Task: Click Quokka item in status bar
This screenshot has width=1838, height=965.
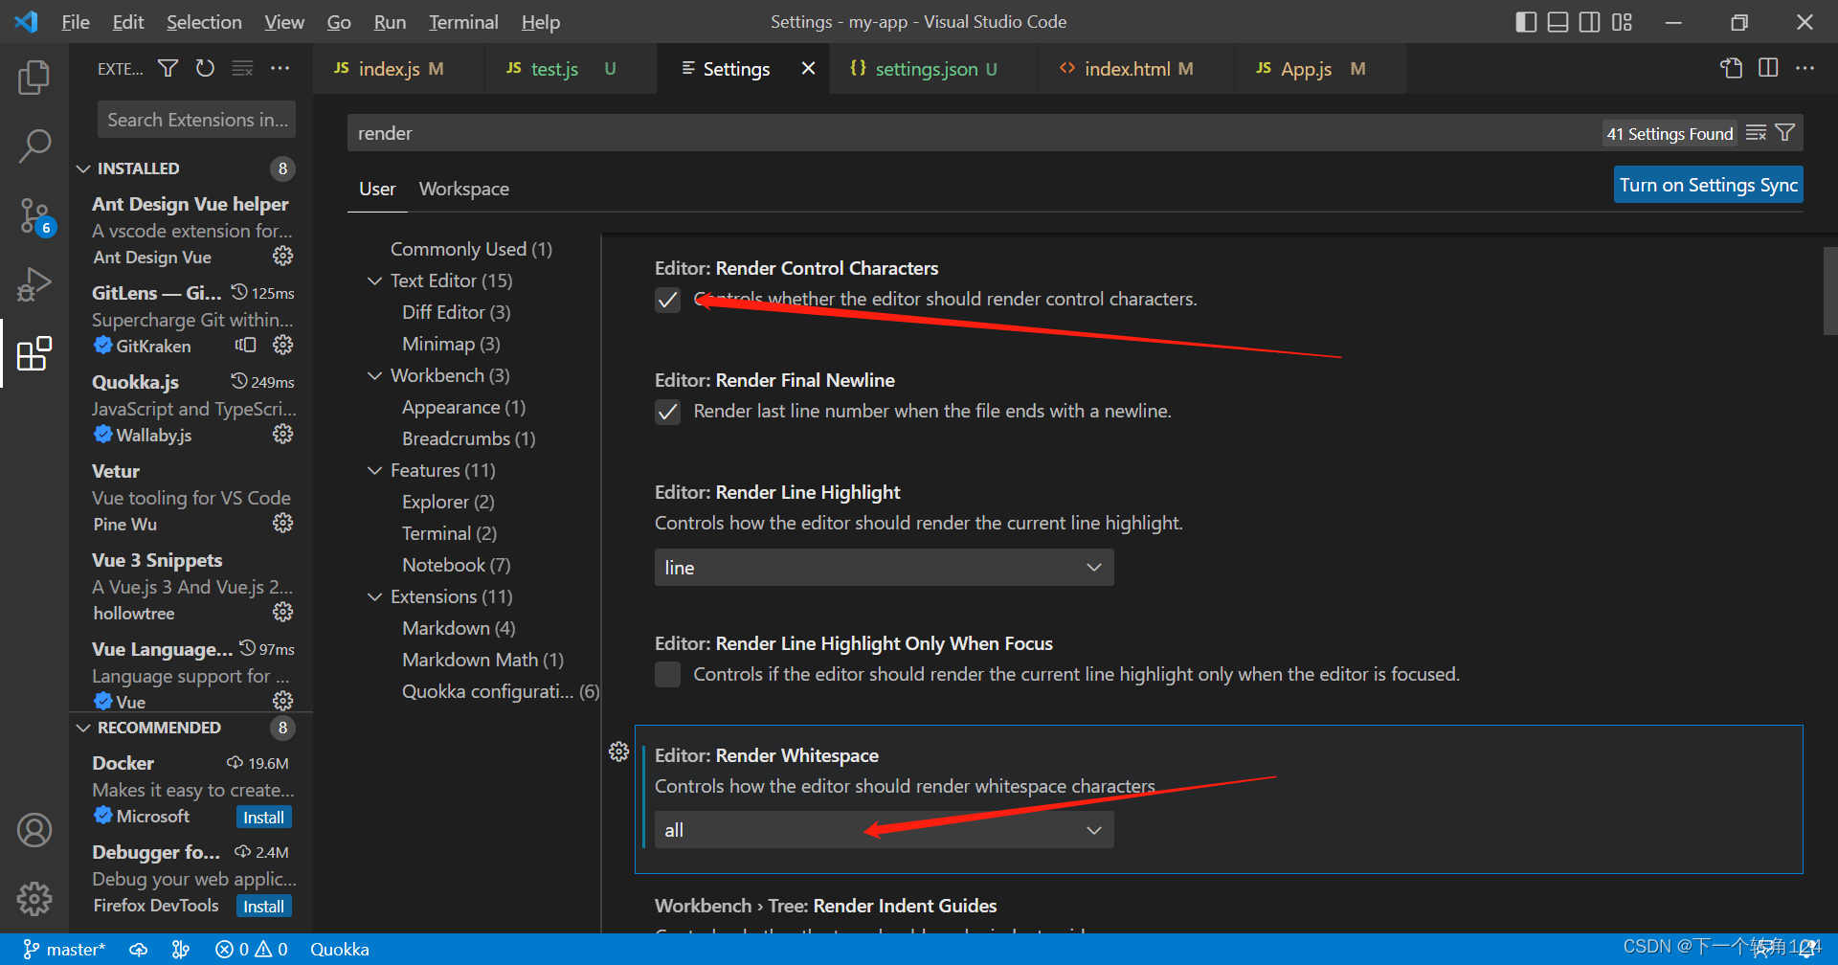Action: tap(339, 949)
